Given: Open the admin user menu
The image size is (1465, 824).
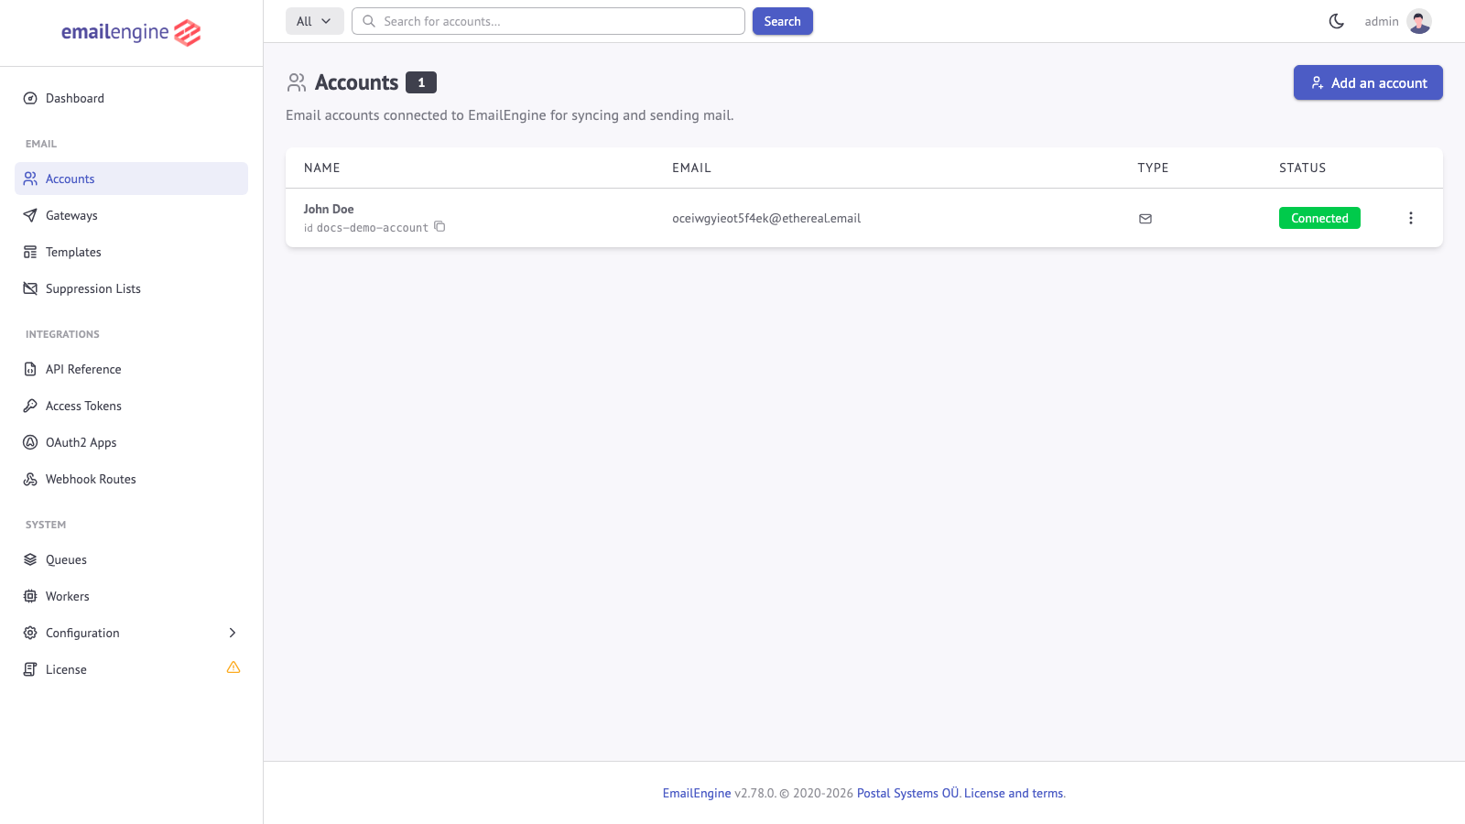Looking at the screenshot, I should point(1398,21).
